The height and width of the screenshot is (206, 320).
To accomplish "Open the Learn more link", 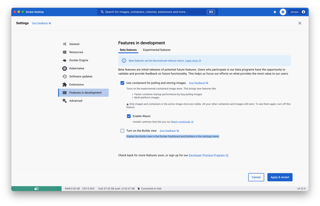I will (x=191, y=61).
